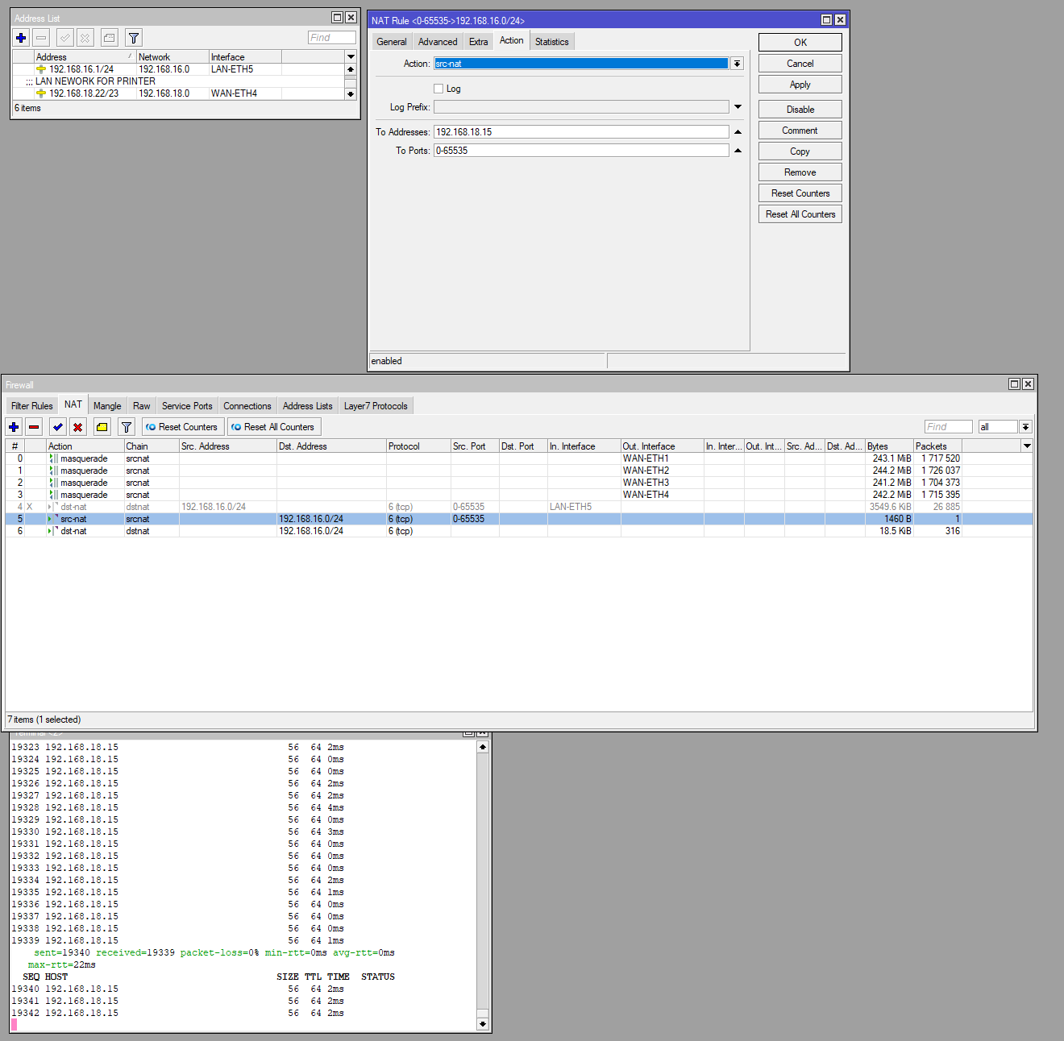Select the Action tab in NAT Rule
1064x1041 pixels.
click(511, 40)
